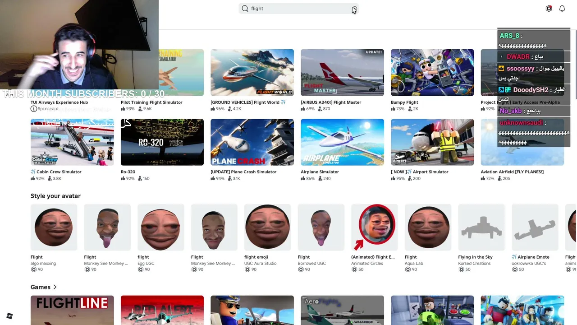Open the "Airport Simulator" title link
Viewport: 577px width, 325px height.
pos(420,172)
